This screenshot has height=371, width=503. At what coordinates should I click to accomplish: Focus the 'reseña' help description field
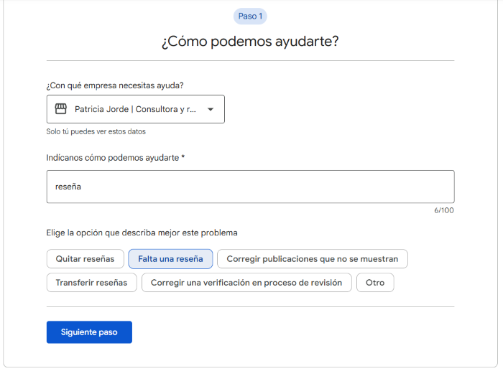(250, 187)
